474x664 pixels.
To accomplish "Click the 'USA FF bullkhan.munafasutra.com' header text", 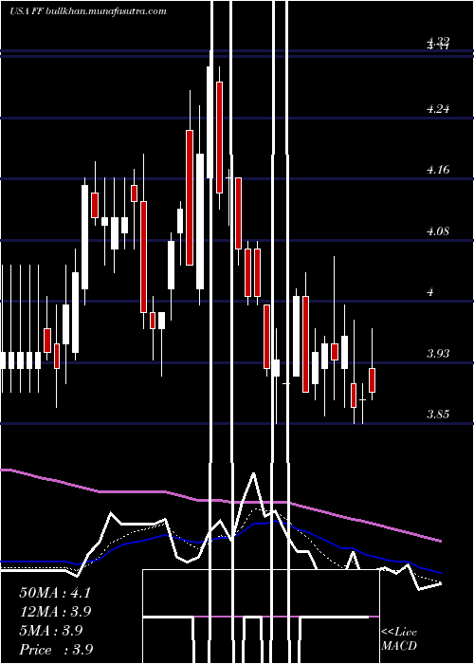I will 88,11.
